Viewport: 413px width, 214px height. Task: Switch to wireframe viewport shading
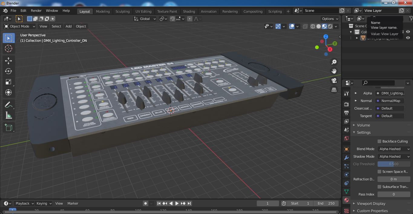313,26
